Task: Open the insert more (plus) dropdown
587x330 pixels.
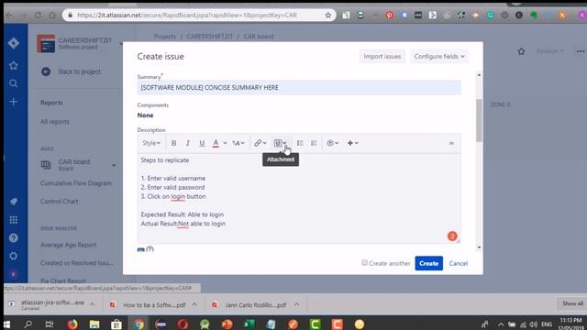Action: pos(352,143)
